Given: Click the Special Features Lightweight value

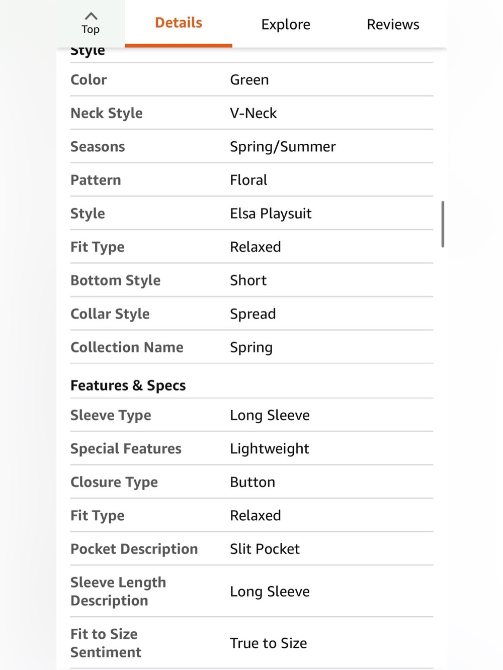Looking at the screenshot, I should (270, 449).
